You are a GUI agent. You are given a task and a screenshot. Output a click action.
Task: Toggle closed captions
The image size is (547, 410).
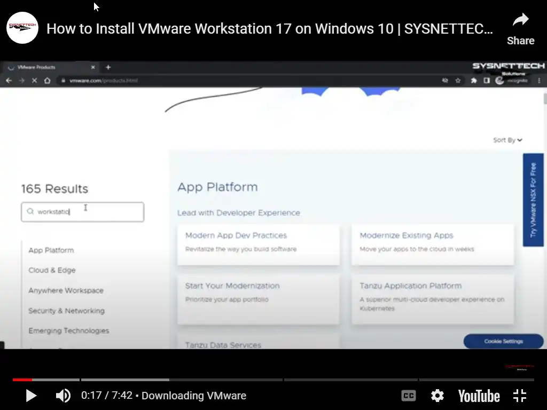pos(409,396)
